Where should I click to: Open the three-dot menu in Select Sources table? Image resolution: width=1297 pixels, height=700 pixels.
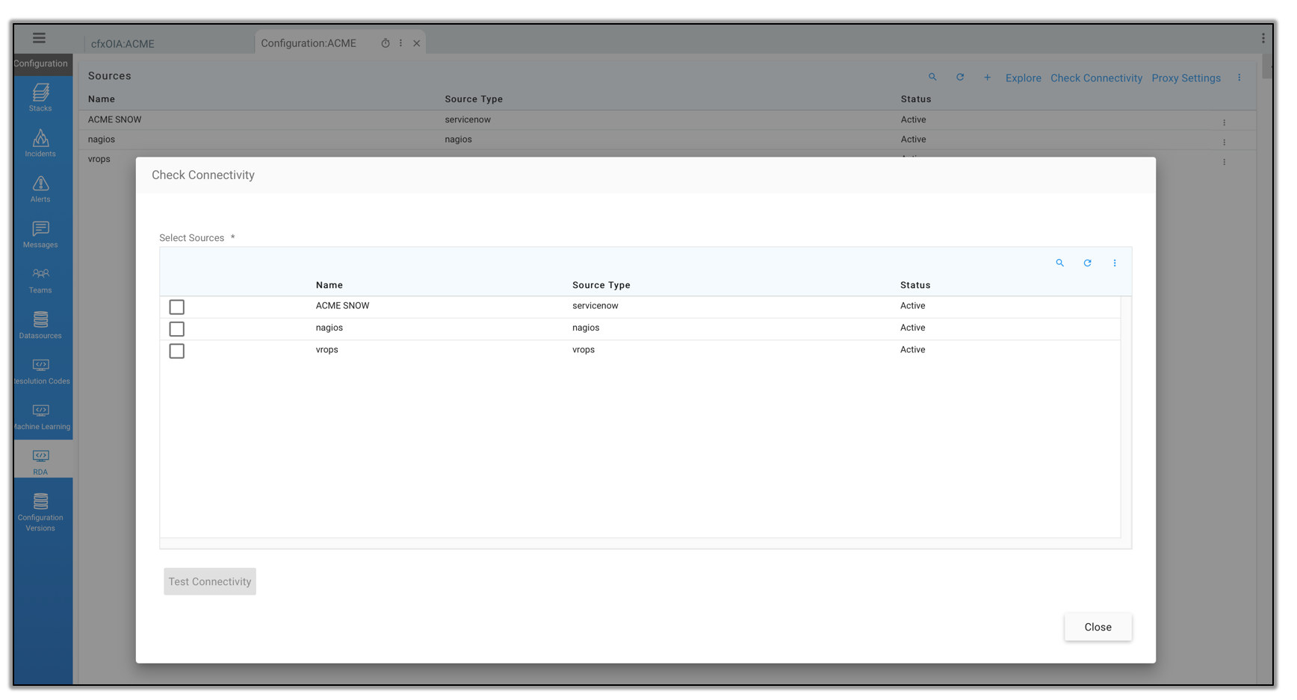coord(1115,263)
